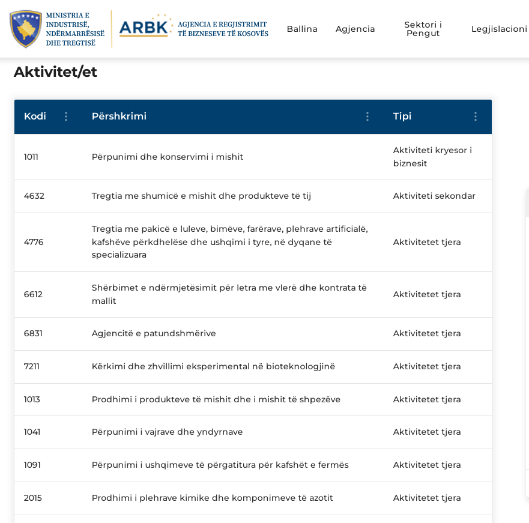Sort by the Tipi column header

(402, 116)
